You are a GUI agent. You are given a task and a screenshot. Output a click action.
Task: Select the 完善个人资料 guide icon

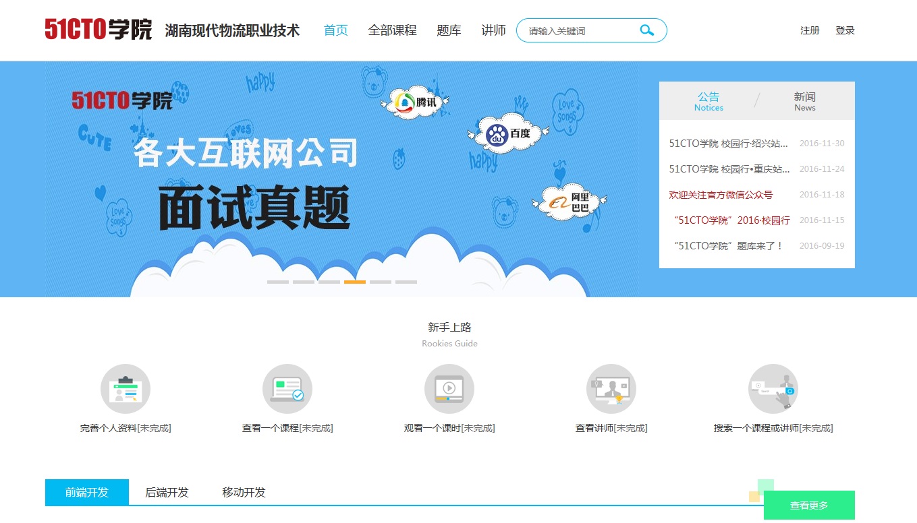[126, 389]
